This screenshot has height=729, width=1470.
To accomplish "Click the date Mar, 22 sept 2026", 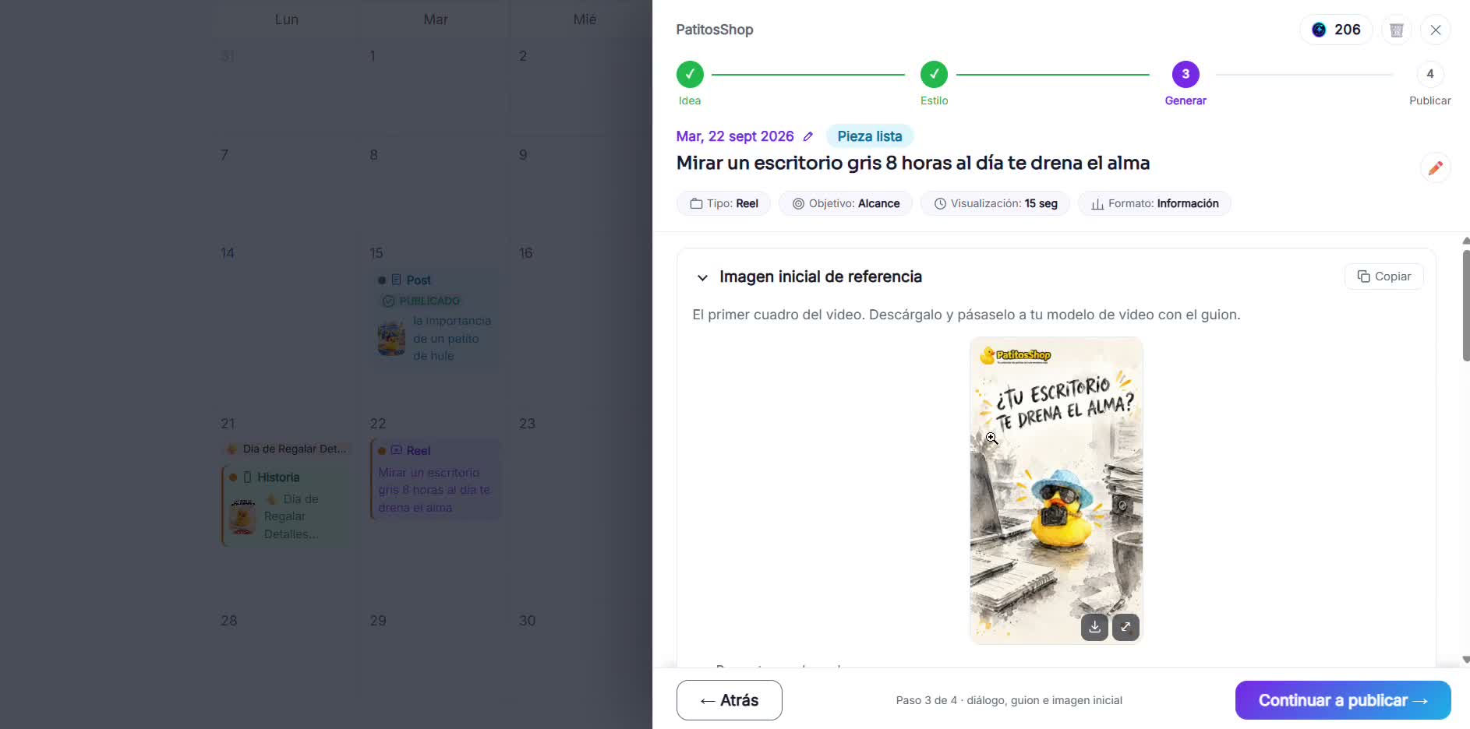I will 735,136.
